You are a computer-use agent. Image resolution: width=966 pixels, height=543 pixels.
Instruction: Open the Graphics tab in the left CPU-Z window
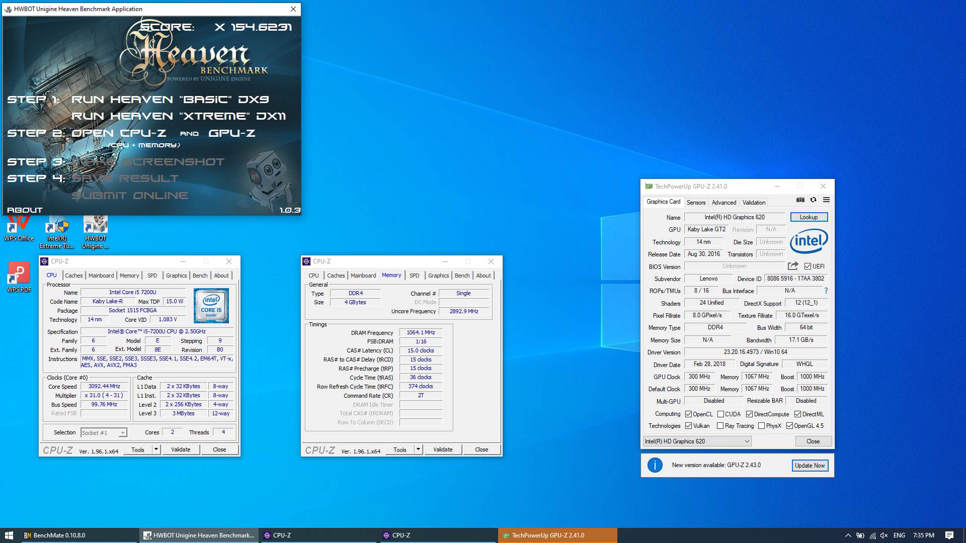pos(177,276)
